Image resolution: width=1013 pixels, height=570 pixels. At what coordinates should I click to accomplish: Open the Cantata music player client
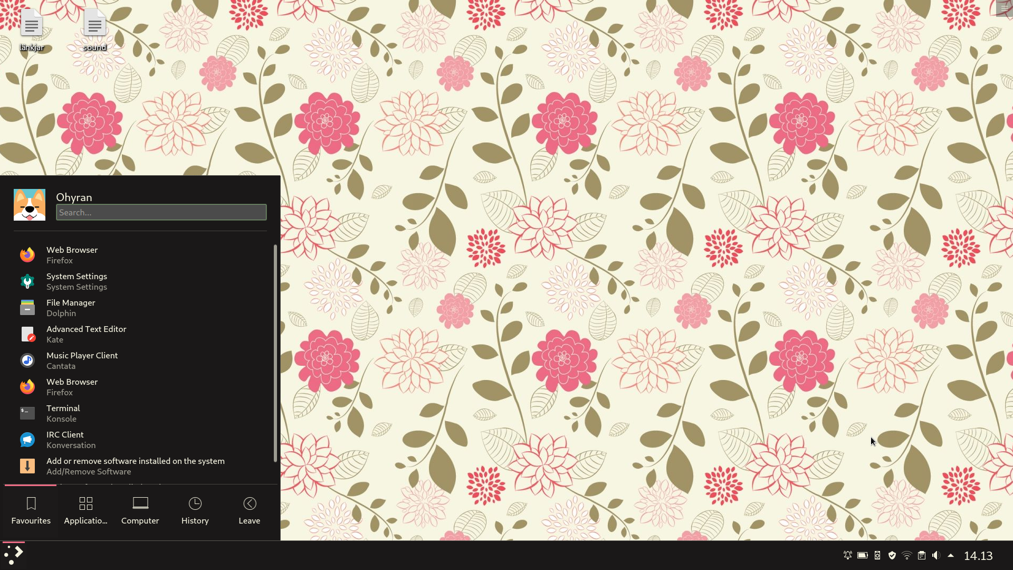(x=140, y=360)
